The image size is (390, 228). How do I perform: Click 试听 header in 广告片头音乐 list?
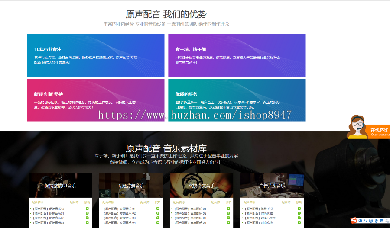click(x=299, y=202)
